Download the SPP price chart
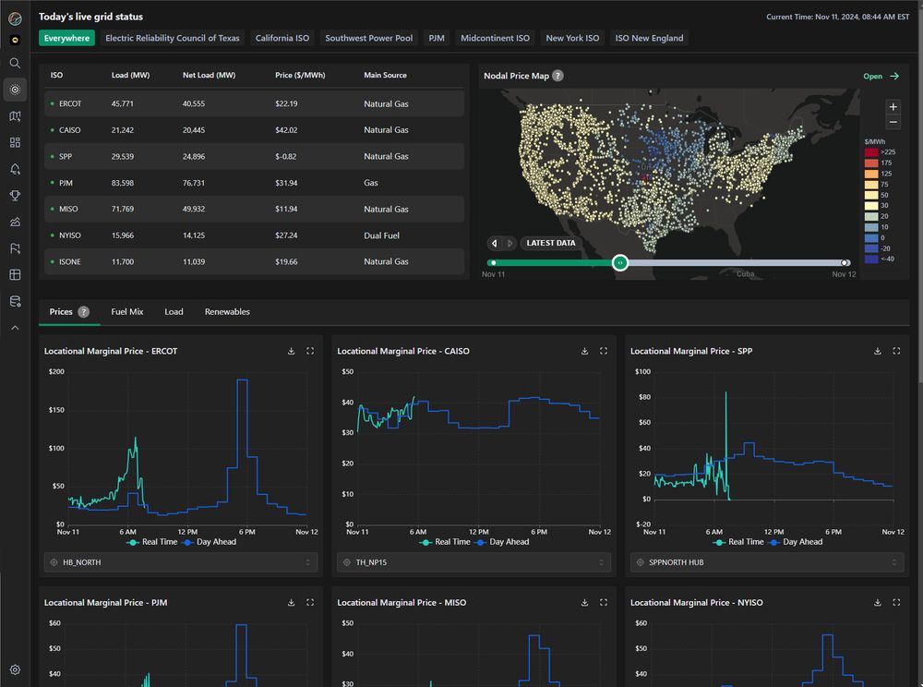 [878, 351]
